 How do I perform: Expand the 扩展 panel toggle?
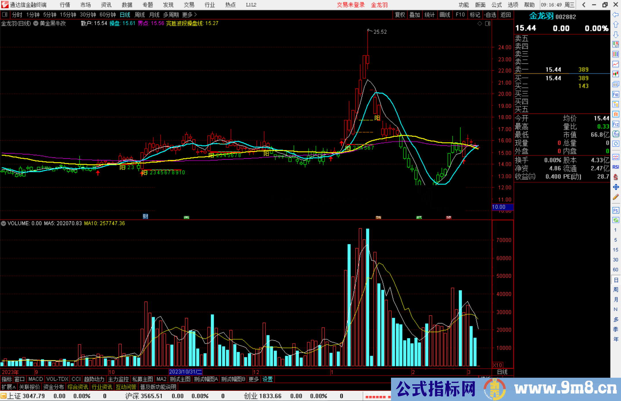[9, 387]
